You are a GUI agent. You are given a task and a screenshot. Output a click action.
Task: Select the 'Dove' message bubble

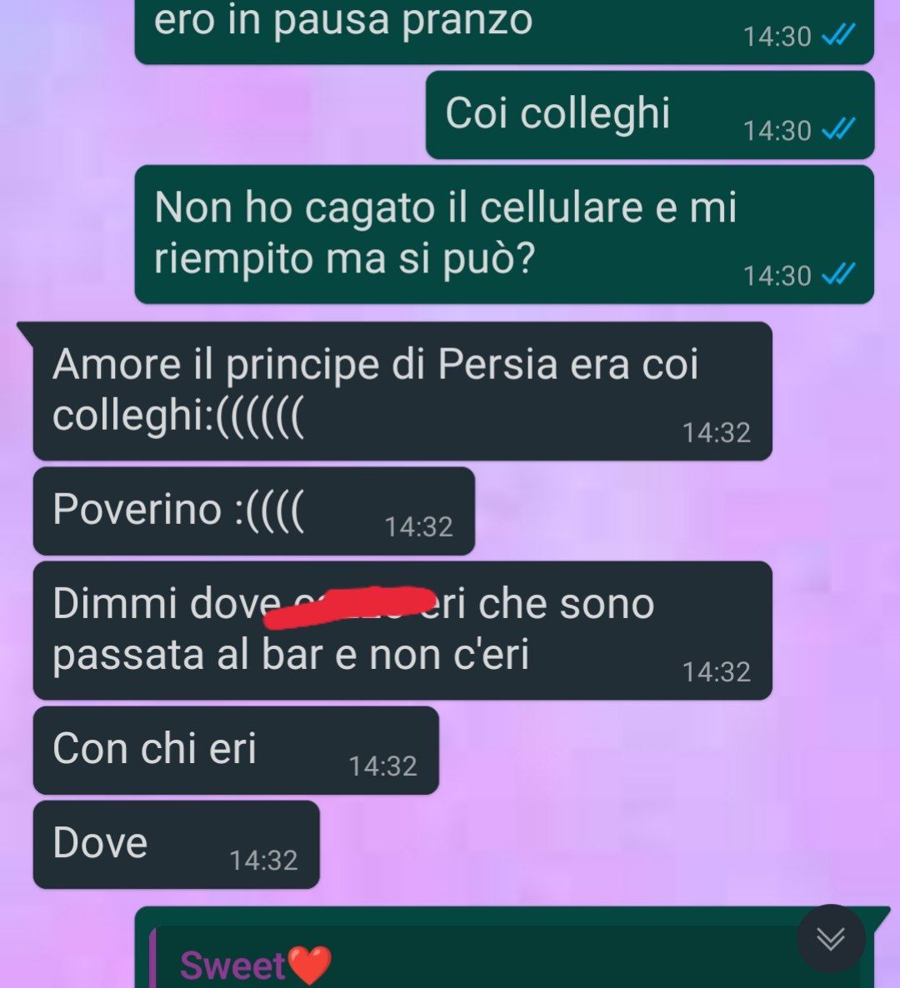coord(177,845)
